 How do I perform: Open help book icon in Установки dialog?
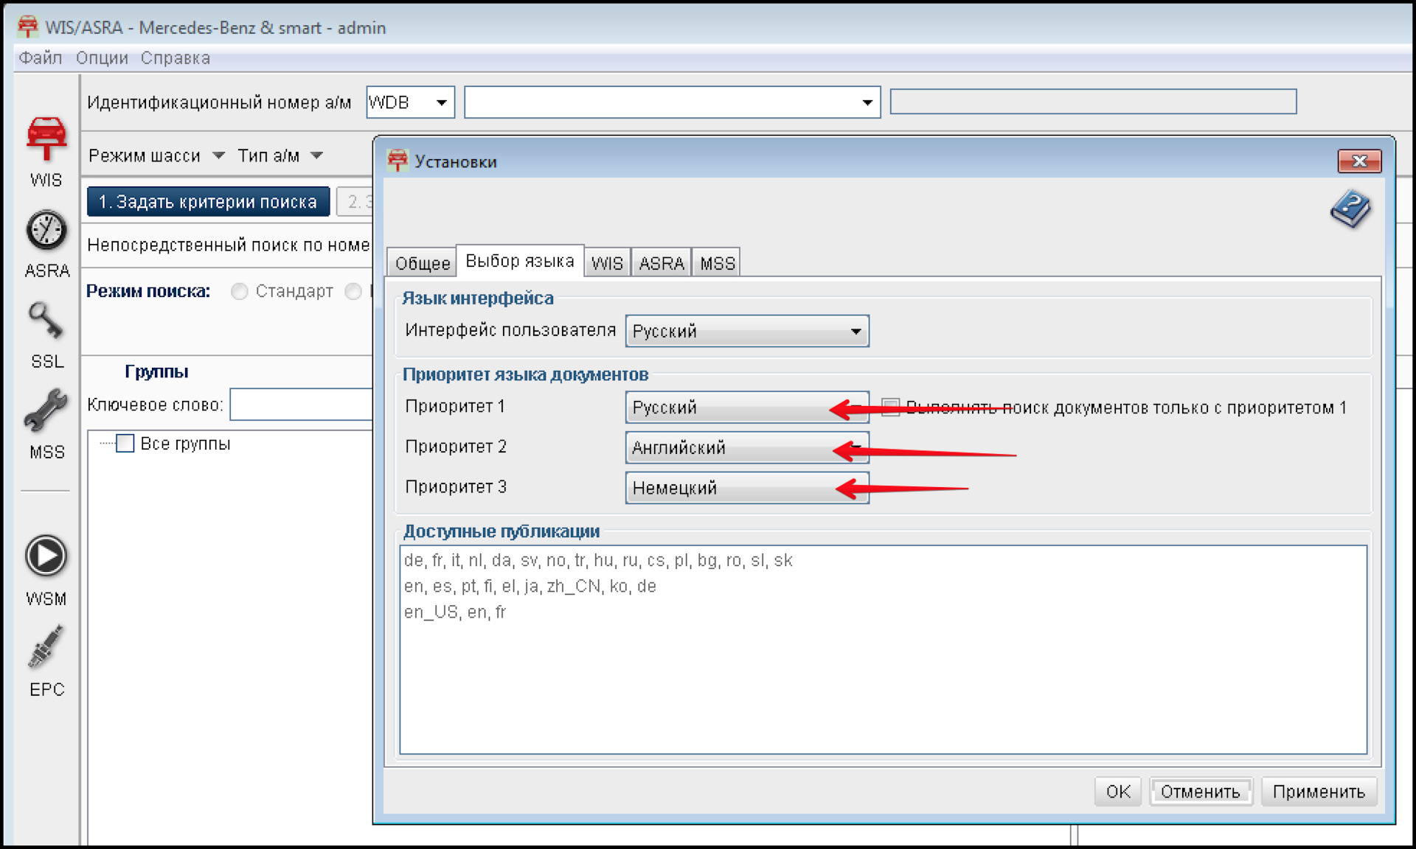pyautogui.click(x=1350, y=209)
